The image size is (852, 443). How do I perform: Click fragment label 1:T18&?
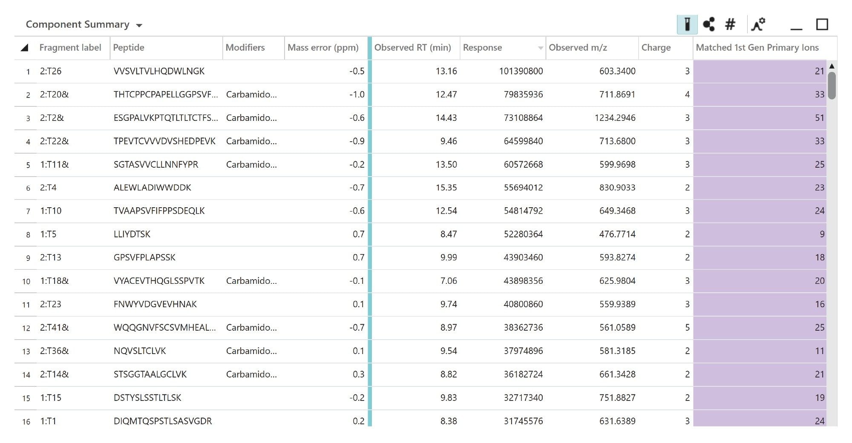[x=55, y=281]
